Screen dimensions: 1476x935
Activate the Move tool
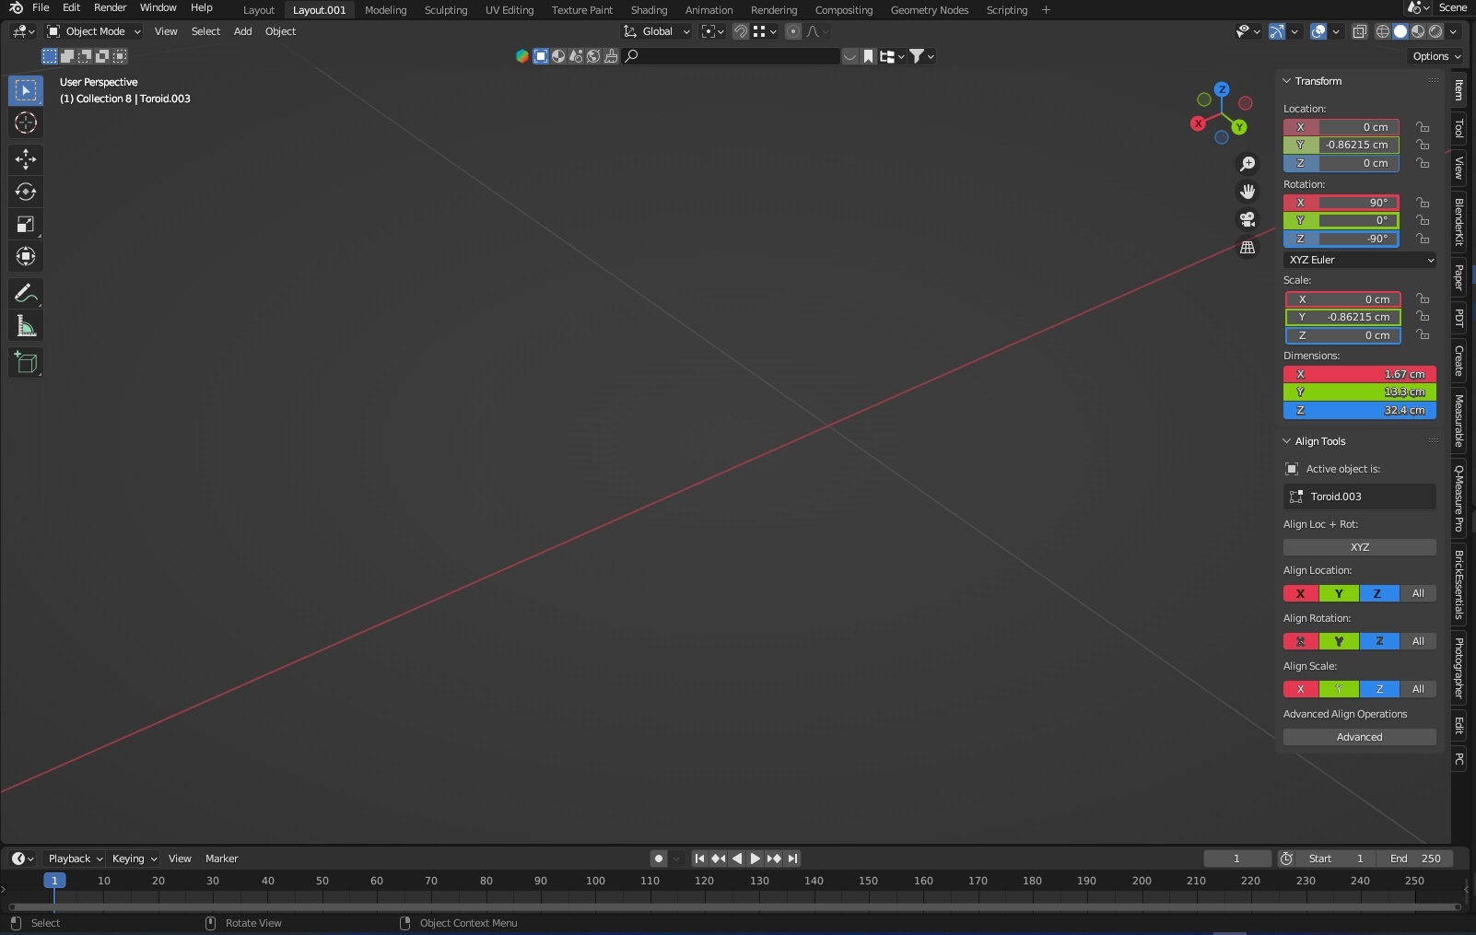pyautogui.click(x=26, y=159)
